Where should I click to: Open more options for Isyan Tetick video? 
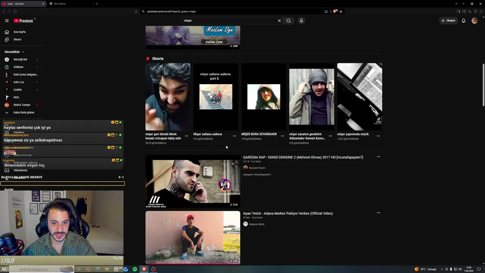pyautogui.click(x=378, y=213)
